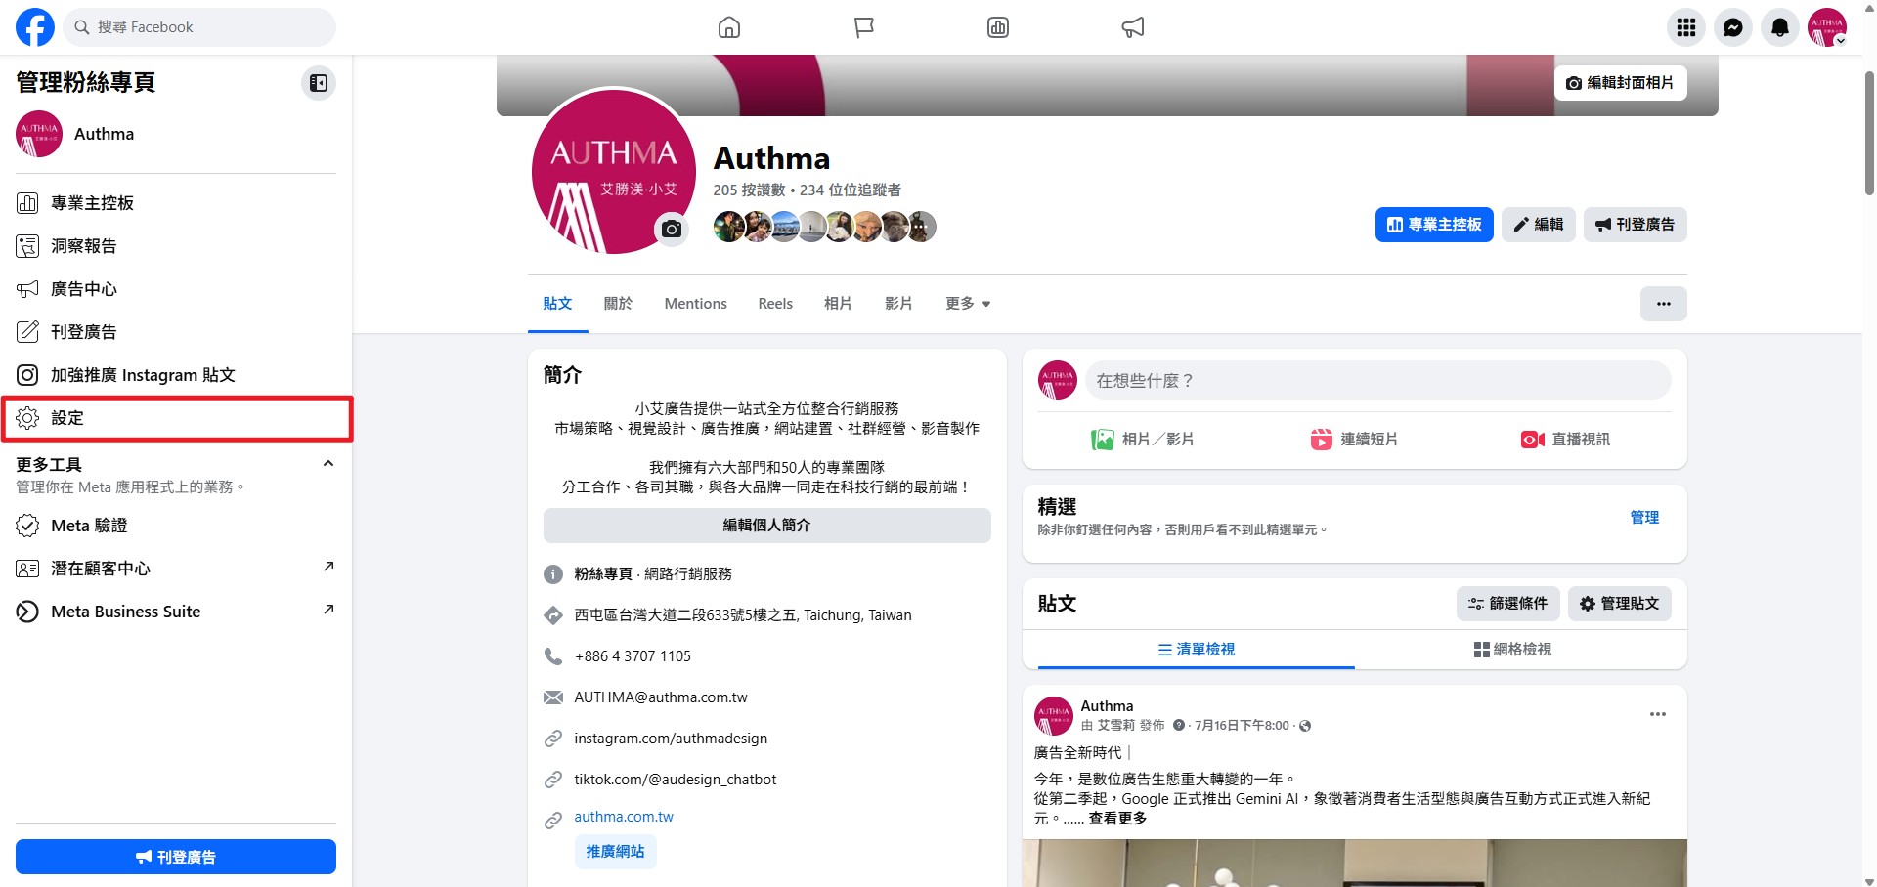Collapse the 管理粉絲專頁 sidebar panel icon

[319, 83]
